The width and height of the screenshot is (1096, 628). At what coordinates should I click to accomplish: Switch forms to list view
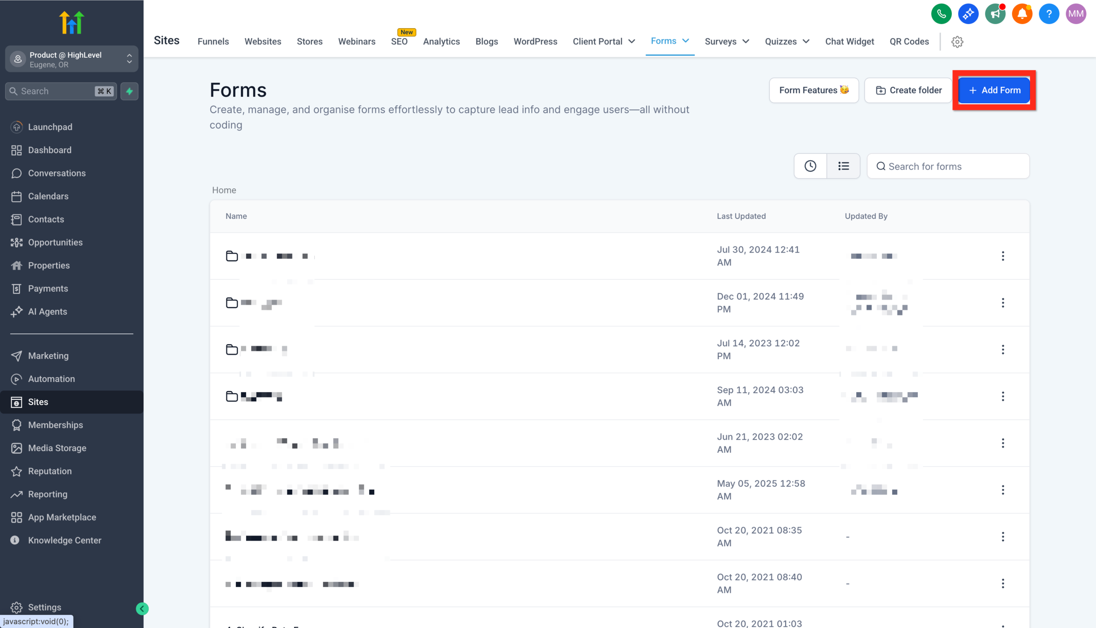point(843,166)
